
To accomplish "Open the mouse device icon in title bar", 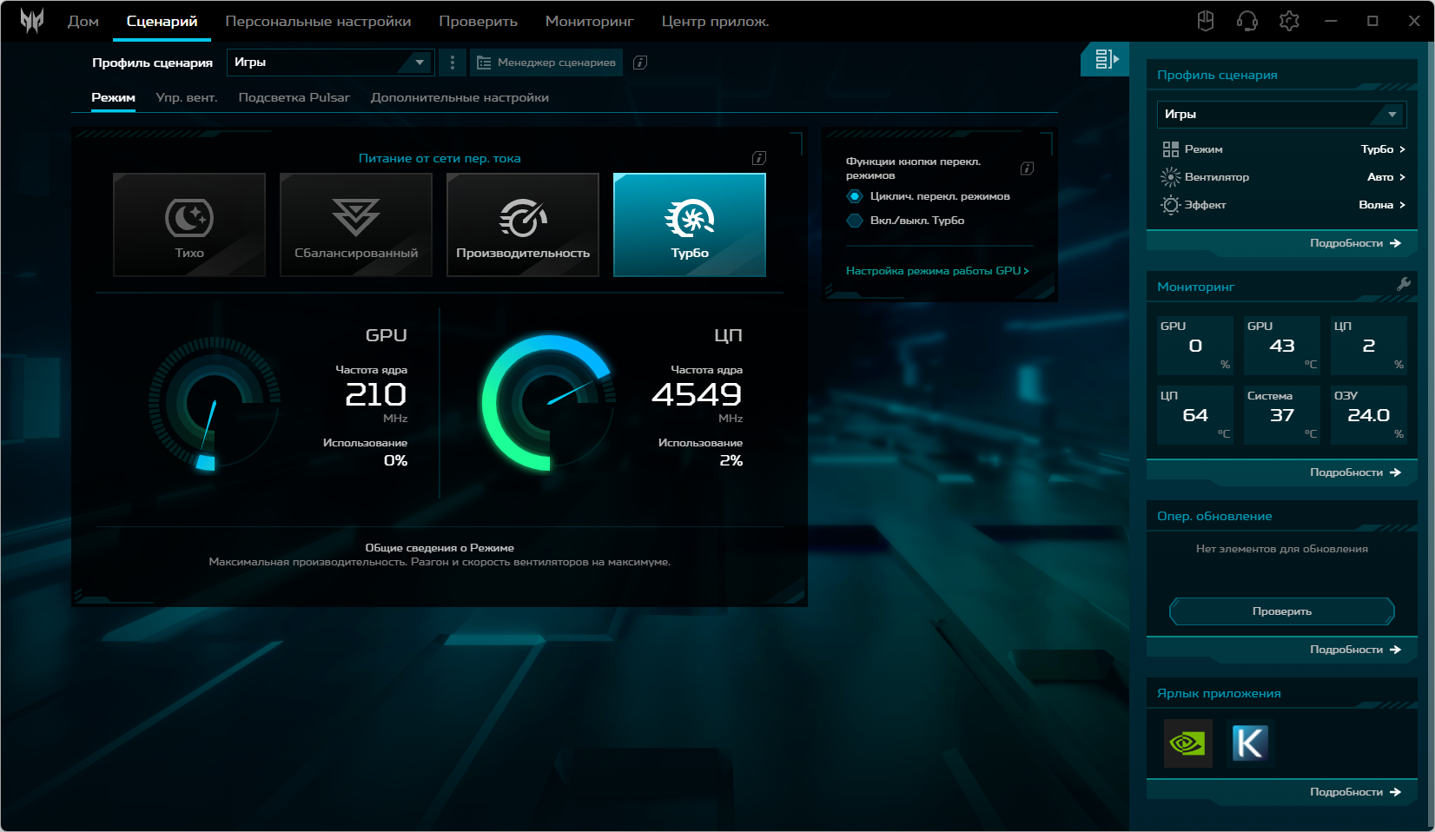I will pyautogui.click(x=1206, y=21).
